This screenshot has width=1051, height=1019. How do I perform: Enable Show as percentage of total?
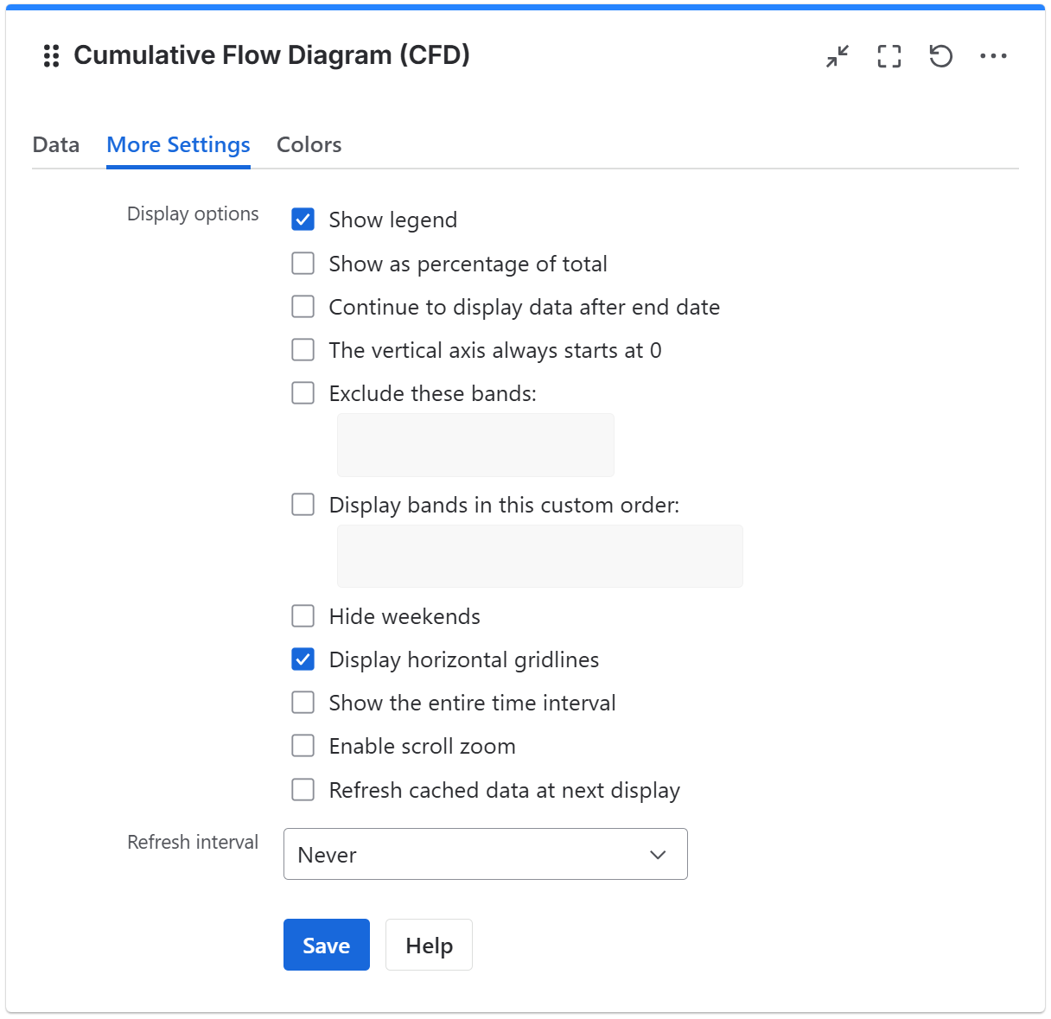[x=303, y=263]
